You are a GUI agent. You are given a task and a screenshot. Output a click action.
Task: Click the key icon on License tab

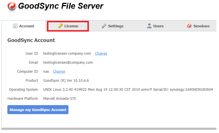60,26
